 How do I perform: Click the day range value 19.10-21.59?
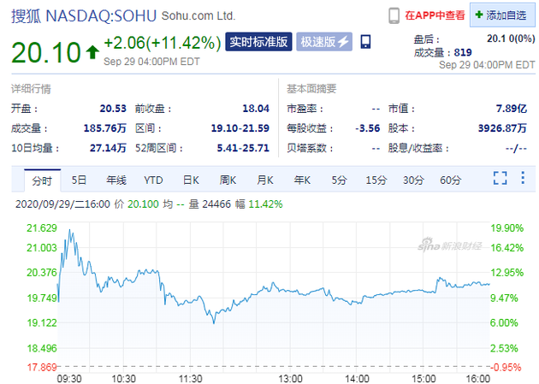(x=240, y=128)
